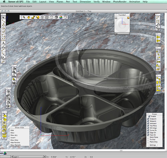Select the ellipse drawing tool
This screenshot has height=158, width=167.
tap(3, 32)
